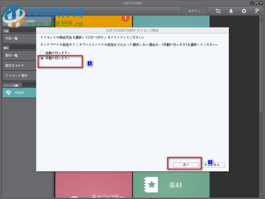This screenshot has height=199, width=265.
Task: Click the 次へ button
Action: coord(186,165)
